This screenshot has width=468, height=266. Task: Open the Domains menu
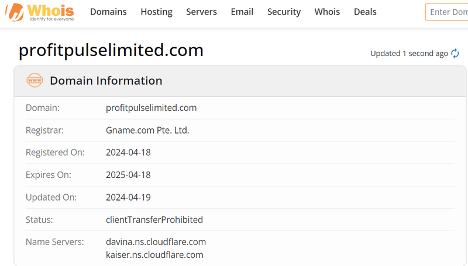coord(108,12)
